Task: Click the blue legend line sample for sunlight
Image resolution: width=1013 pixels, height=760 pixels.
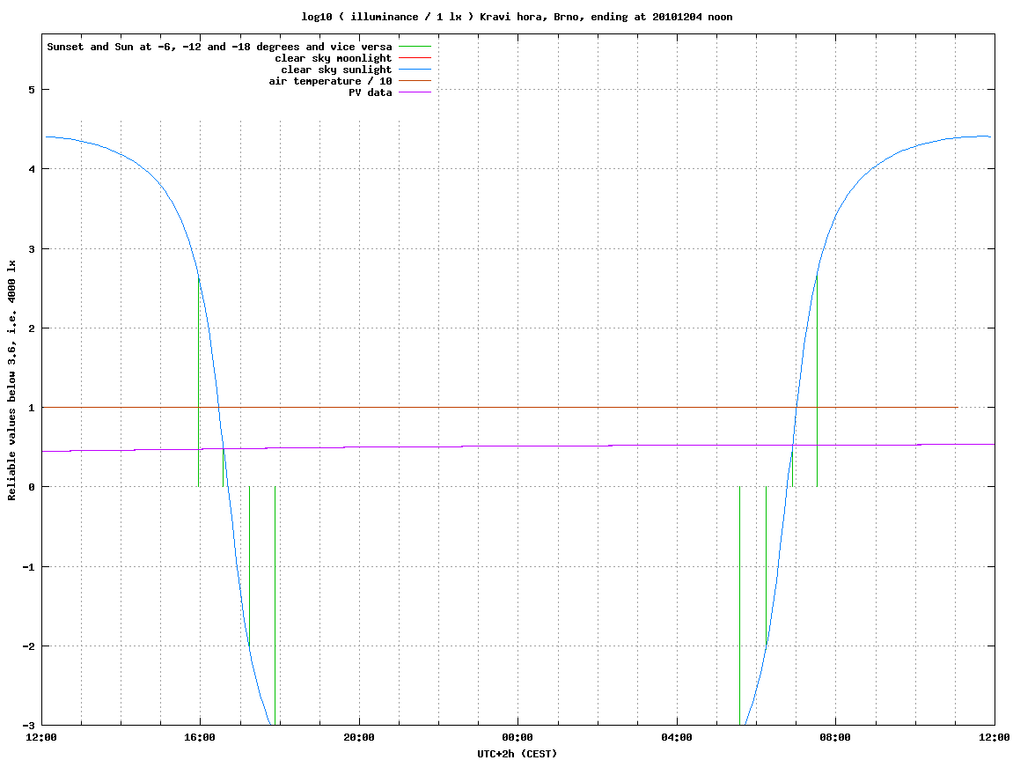Action: 415,70
